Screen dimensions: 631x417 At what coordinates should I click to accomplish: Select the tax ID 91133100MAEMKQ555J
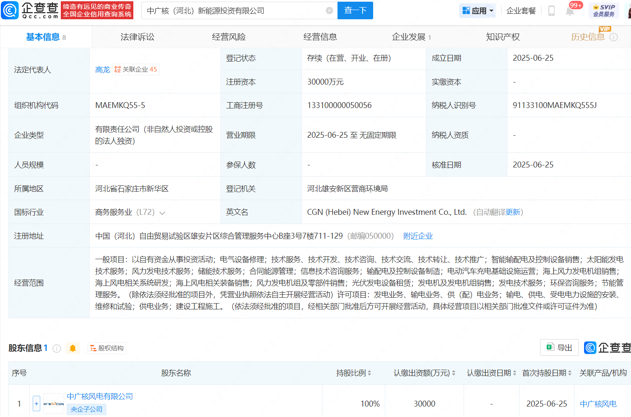tap(555, 105)
